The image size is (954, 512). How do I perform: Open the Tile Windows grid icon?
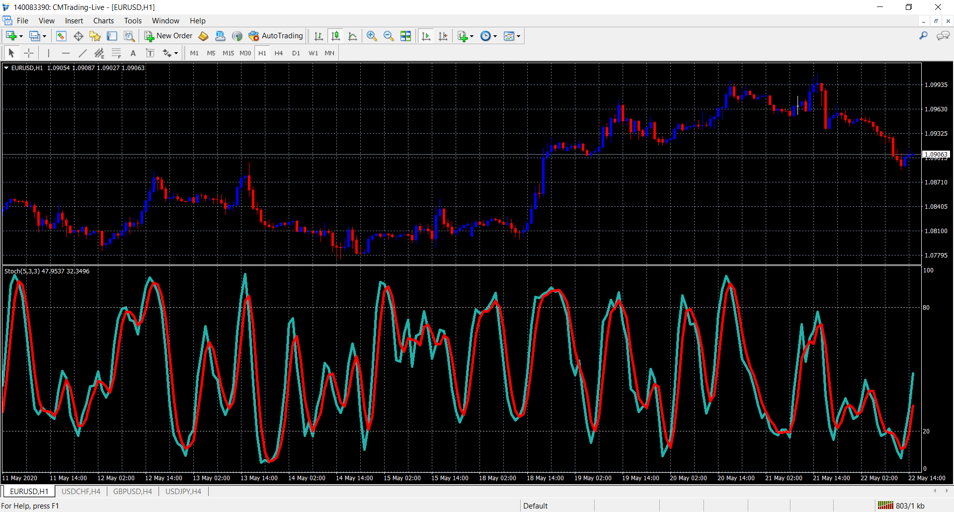click(405, 36)
